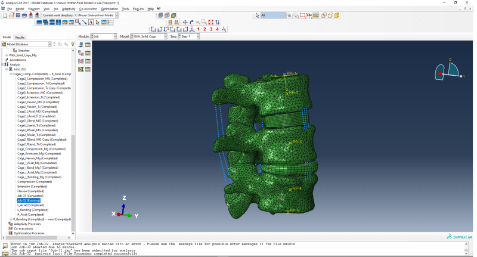Choose the Magnify view tool

click(x=198, y=22)
